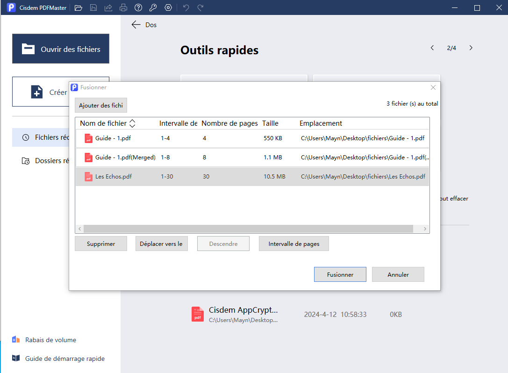Viewport: 508px width, 373px height.
Task: Click the 10.5 MB size cell
Action: [274, 176]
